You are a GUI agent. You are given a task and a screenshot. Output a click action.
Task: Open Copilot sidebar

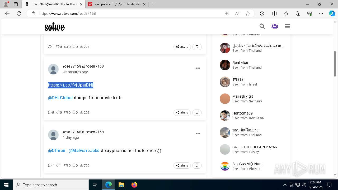point(332,13)
